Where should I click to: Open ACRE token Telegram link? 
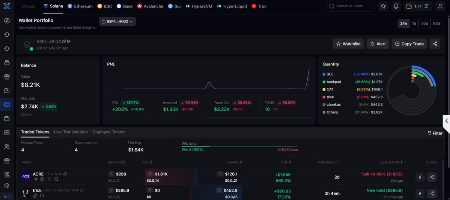pos(35,179)
